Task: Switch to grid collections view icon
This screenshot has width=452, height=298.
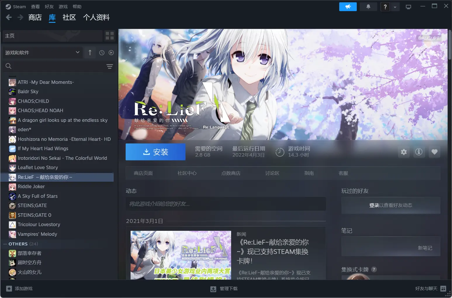Action: click(x=110, y=36)
